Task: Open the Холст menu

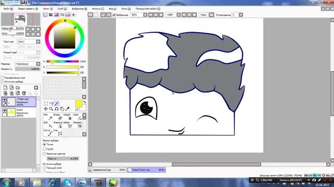Action: point(48,9)
